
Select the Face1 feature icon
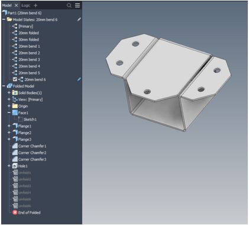pyautogui.click(x=15, y=112)
